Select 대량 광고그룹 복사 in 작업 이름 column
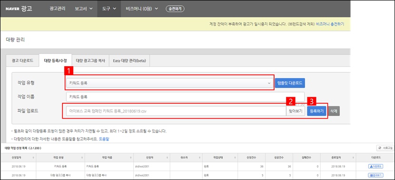This screenshot has height=180, width=395. 97,175
